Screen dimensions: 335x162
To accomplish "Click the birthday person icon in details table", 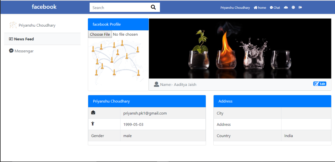I will tap(93, 124).
